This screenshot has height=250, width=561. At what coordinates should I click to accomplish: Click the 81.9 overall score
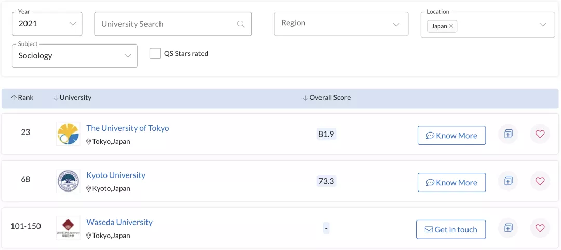326,134
